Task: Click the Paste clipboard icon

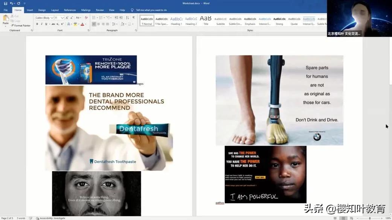Action: click(6, 18)
